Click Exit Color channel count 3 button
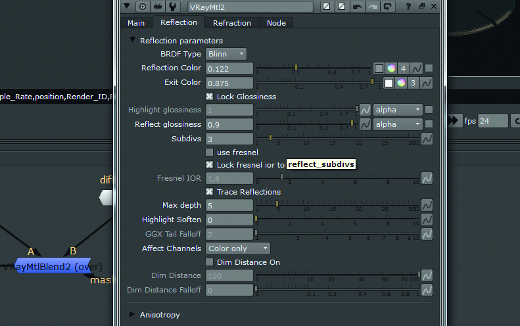This screenshot has height=326, width=520. [414, 83]
